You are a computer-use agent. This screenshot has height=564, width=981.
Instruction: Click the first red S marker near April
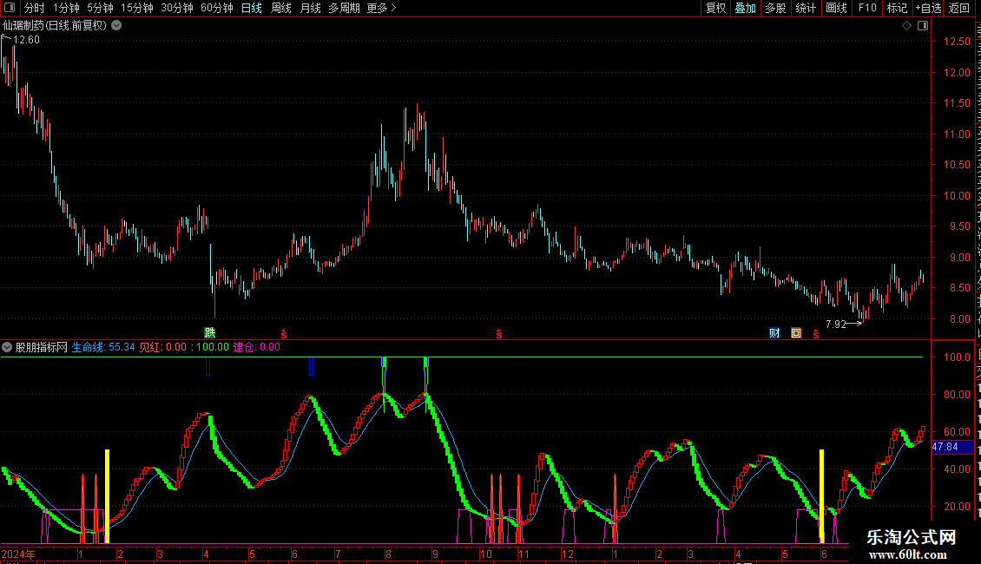pos(283,334)
